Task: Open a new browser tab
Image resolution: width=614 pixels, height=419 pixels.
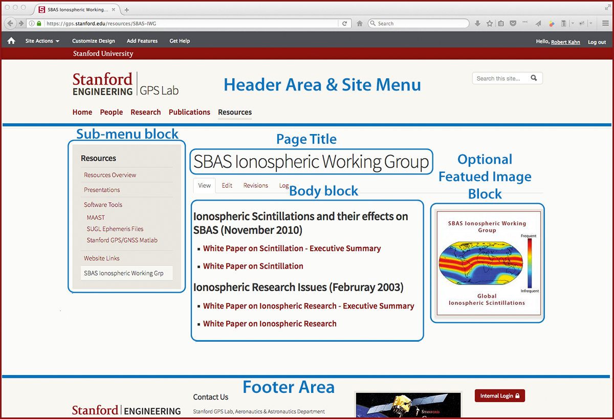Action: (127, 10)
